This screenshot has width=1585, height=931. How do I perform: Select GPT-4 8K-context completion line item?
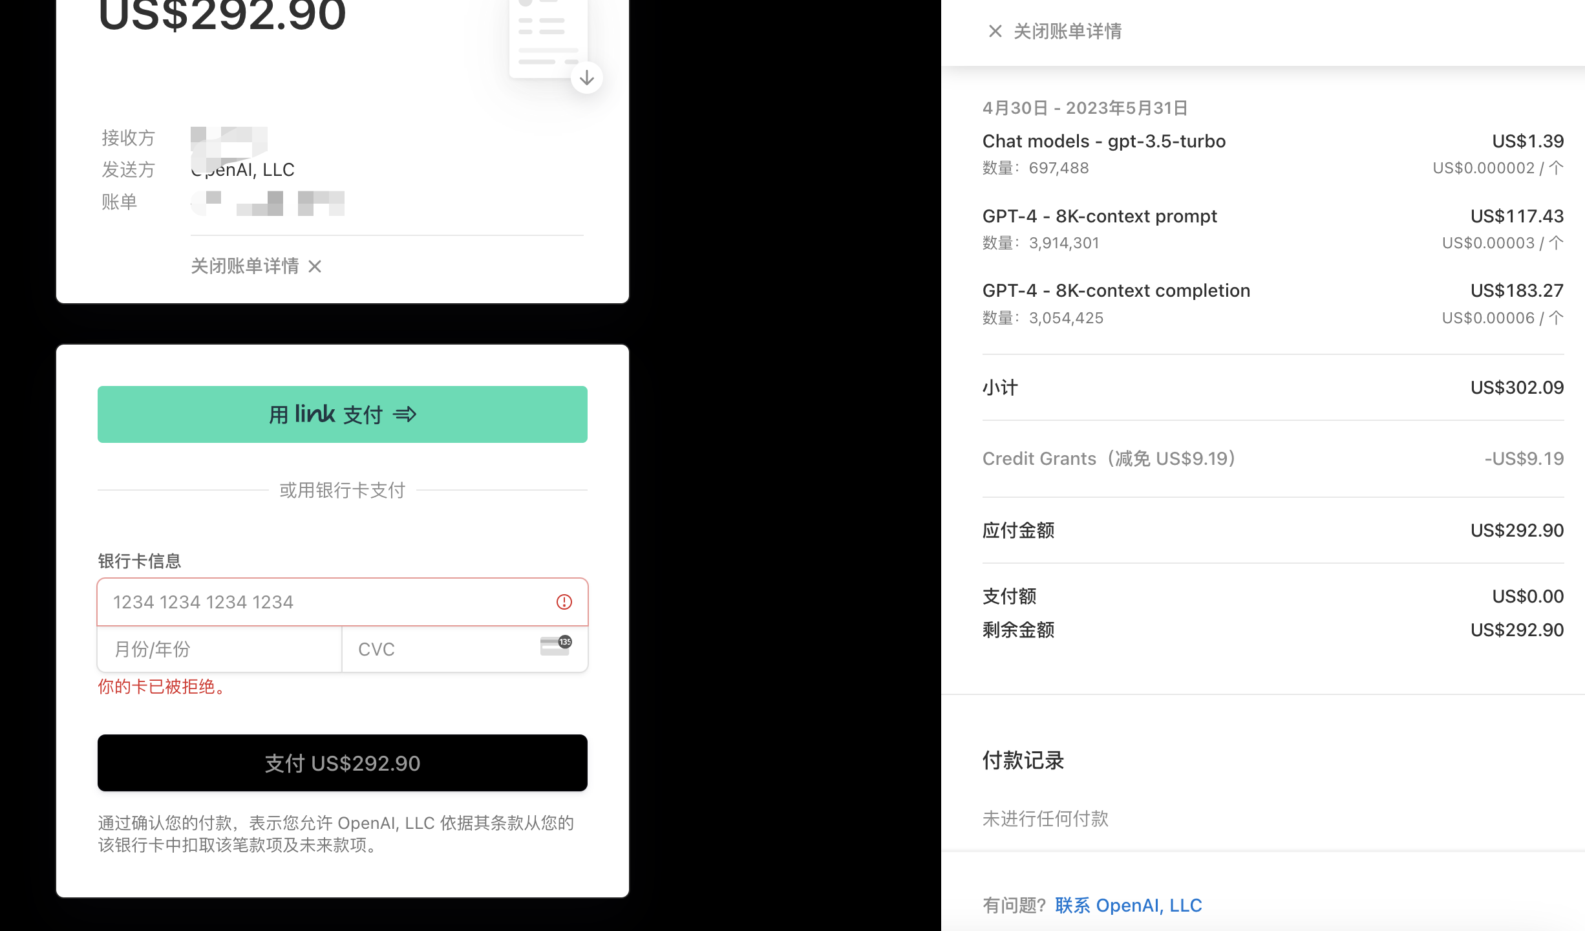click(1116, 291)
